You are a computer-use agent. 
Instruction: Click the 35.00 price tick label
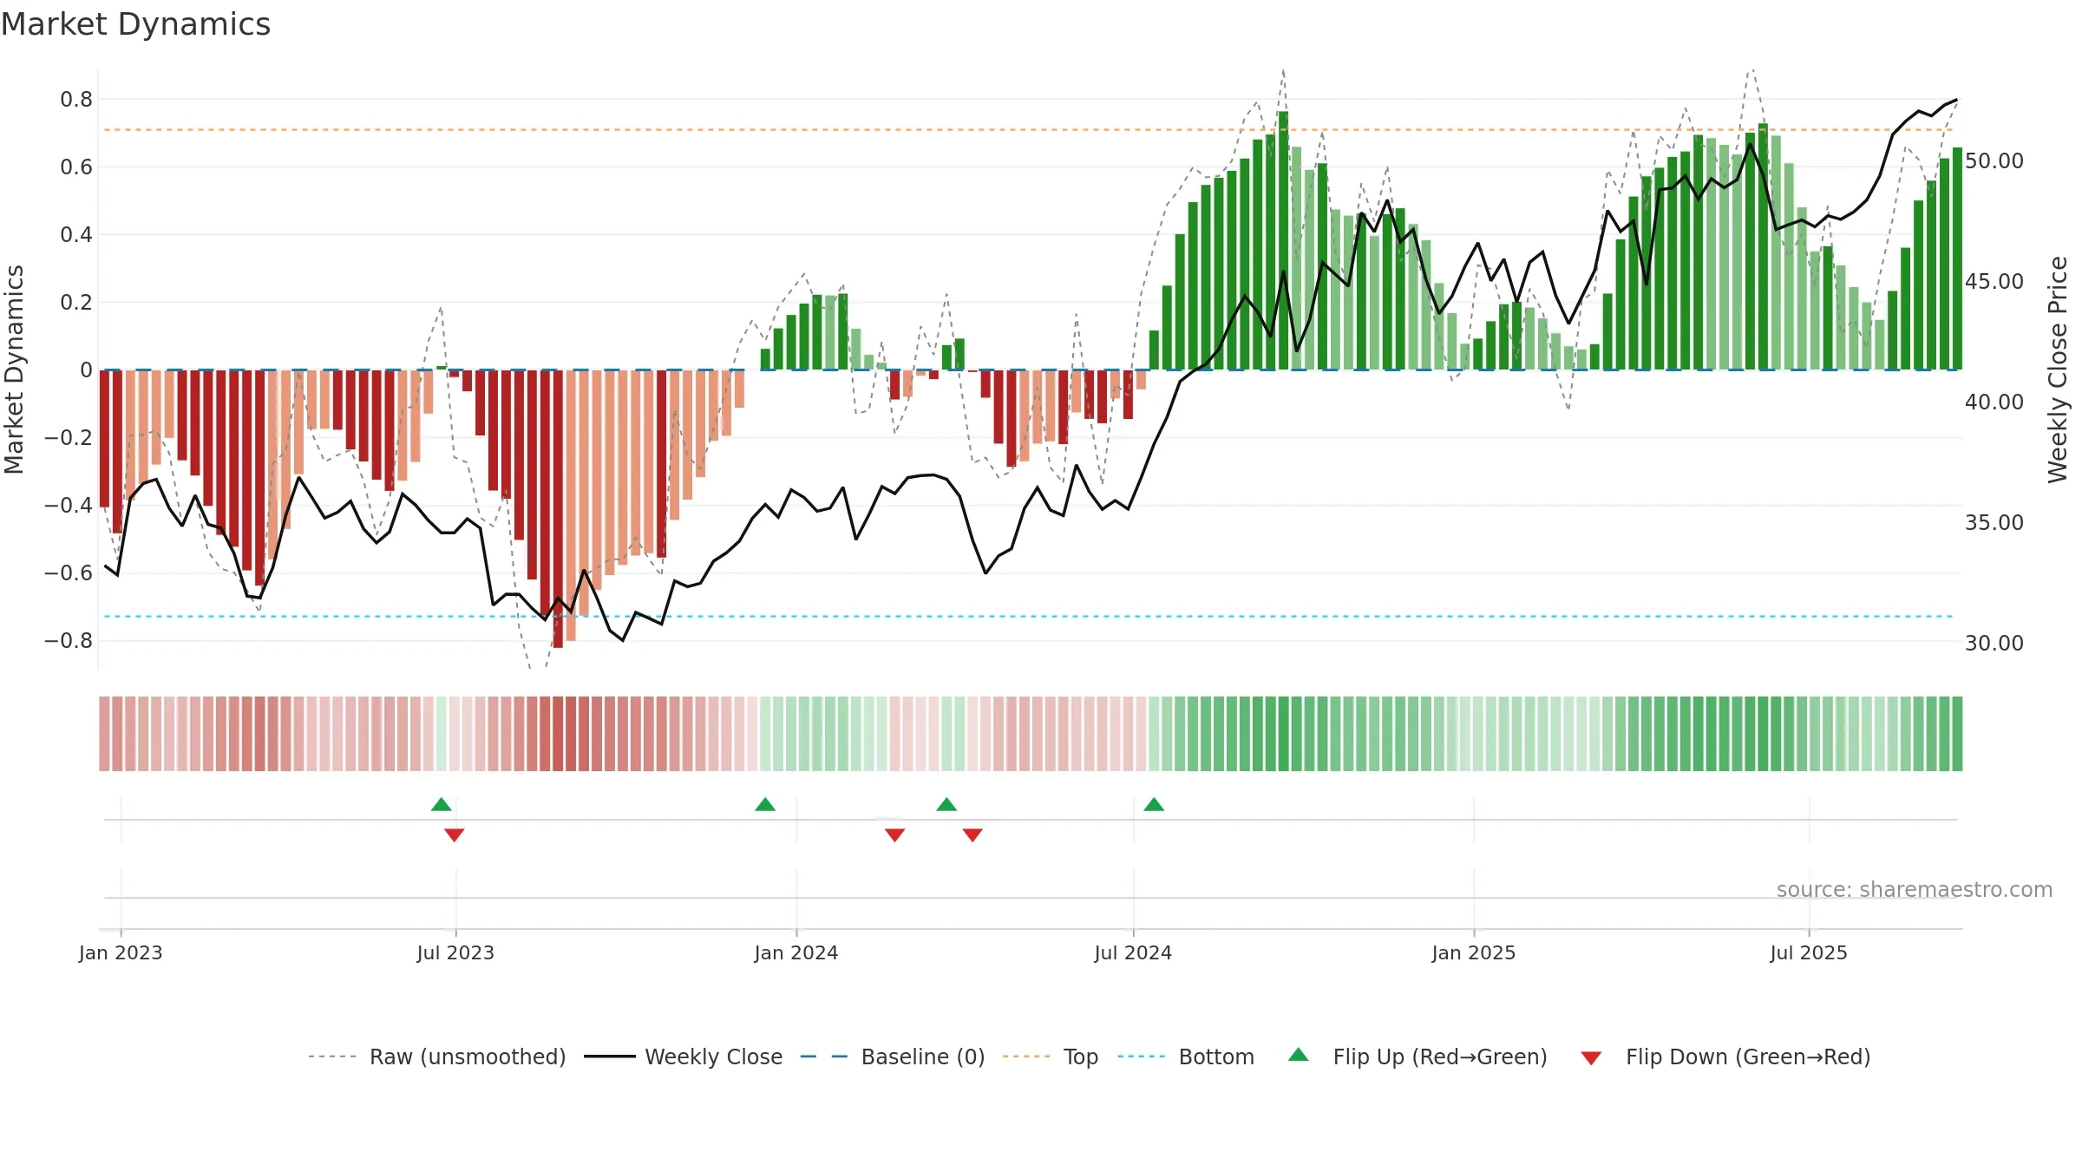click(1994, 523)
